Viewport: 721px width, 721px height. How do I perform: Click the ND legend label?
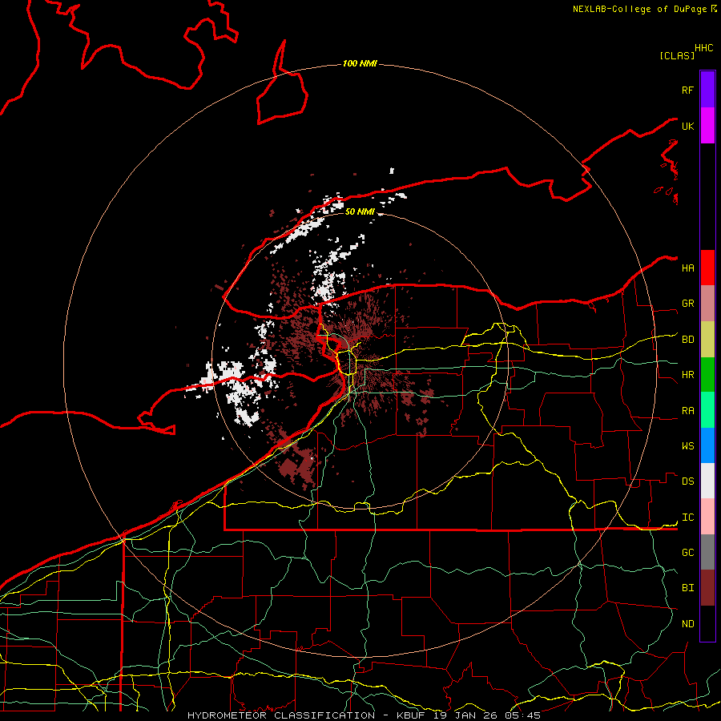[687, 624]
